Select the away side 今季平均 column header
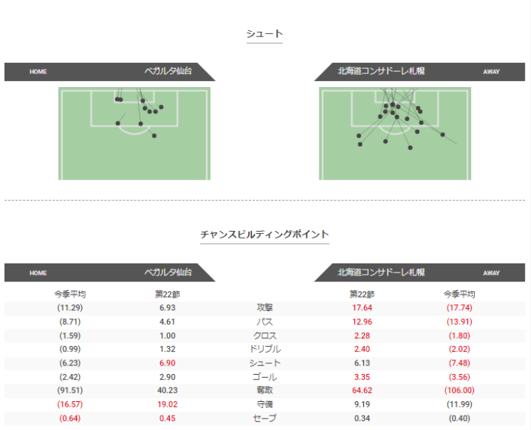Image resolution: width=531 pixels, height=430 pixels. (x=459, y=294)
